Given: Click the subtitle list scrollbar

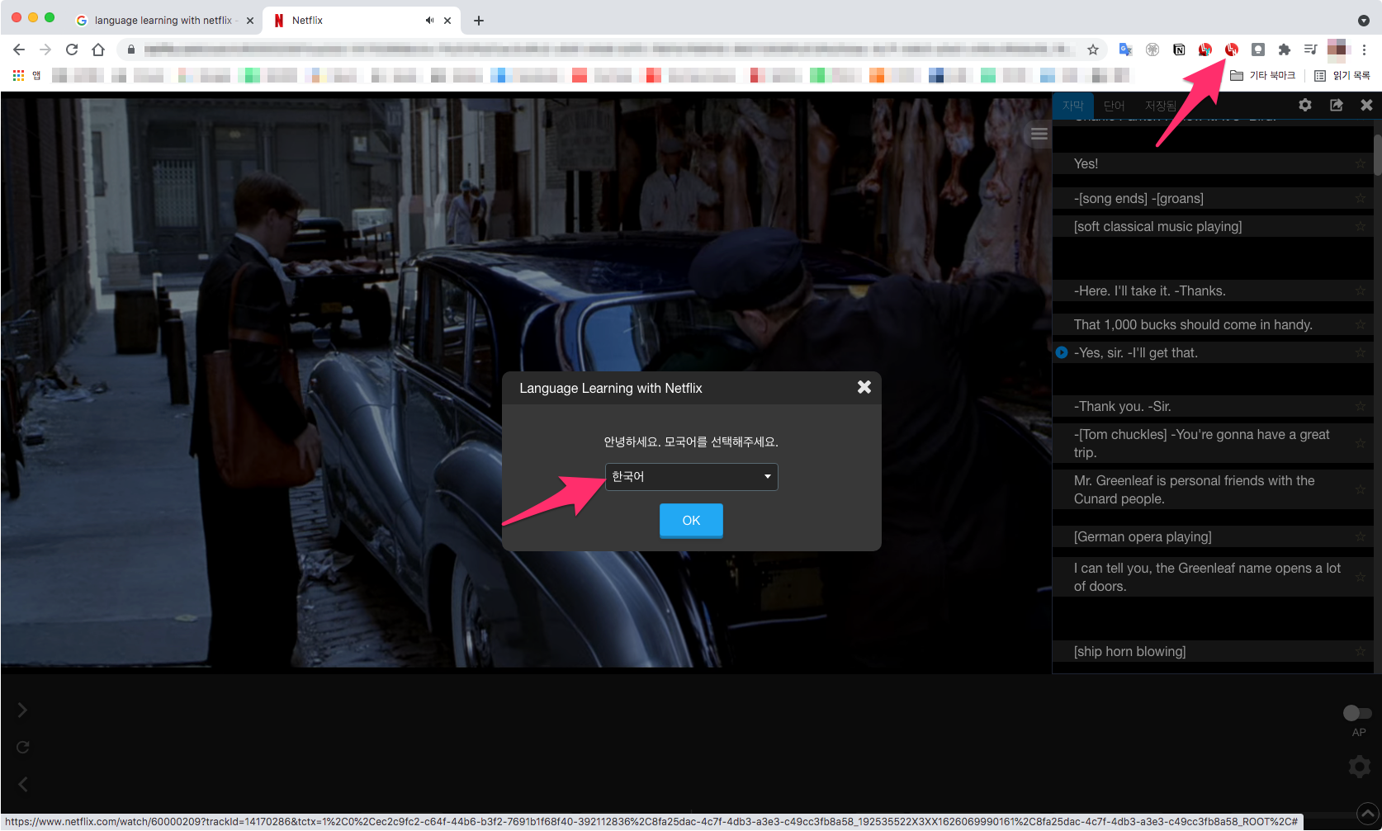Looking at the screenshot, I should pyautogui.click(x=1377, y=153).
